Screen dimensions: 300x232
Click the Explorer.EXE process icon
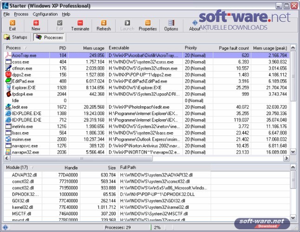(x=8, y=88)
